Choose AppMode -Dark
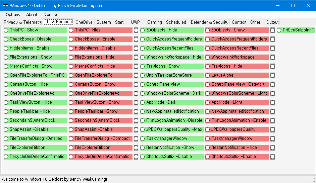Screen dimensions: 316x183 click(172, 102)
